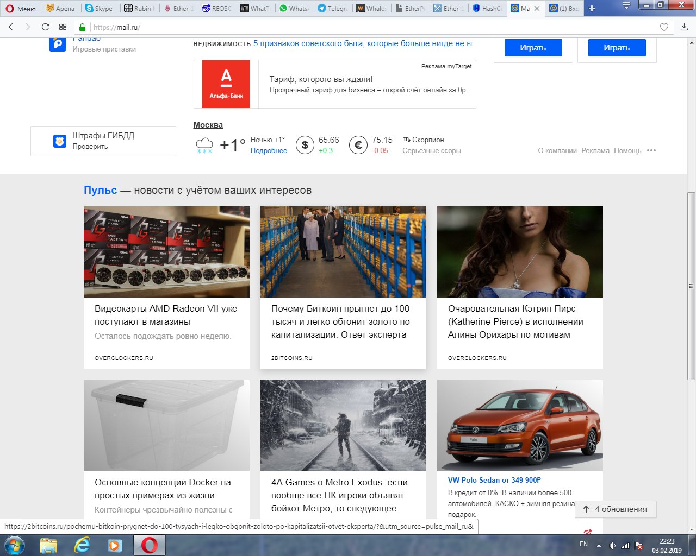Switch to the Rubin tab
The image size is (696, 556).
click(139, 8)
